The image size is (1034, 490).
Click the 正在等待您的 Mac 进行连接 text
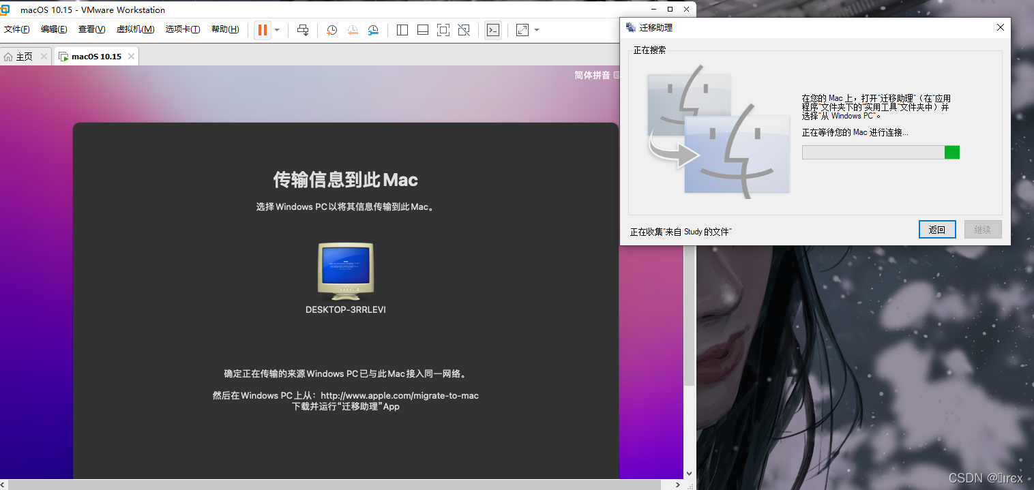(x=855, y=132)
